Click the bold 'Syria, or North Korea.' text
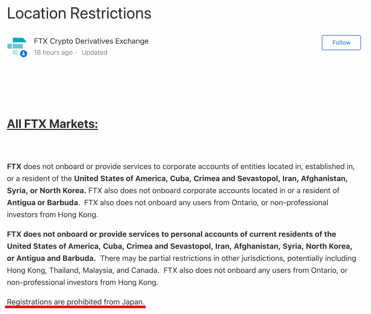The height and width of the screenshot is (314, 371). click(46, 191)
